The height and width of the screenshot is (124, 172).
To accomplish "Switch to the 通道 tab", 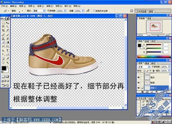I will [x=147, y=63].
